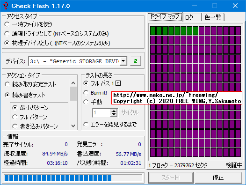Click the blue progress bar
This screenshot has height=185, width=246.
click(x=73, y=178)
